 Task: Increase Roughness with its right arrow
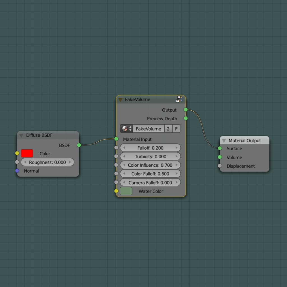(70, 162)
